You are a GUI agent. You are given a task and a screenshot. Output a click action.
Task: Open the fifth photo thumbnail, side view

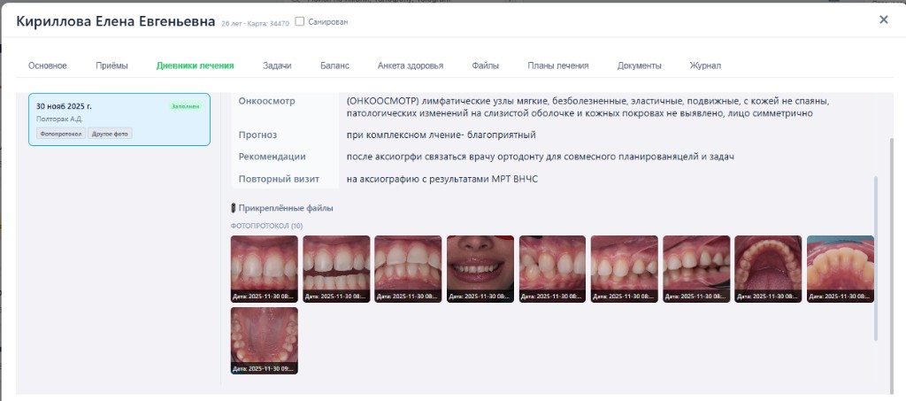pyautogui.click(x=552, y=269)
